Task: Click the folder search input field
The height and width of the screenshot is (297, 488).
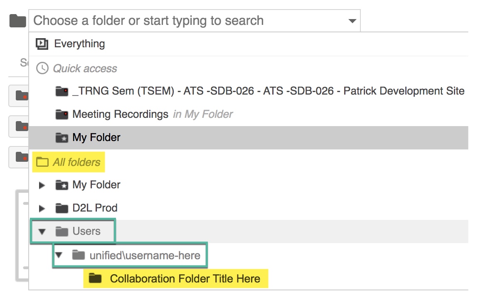Action: point(187,21)
